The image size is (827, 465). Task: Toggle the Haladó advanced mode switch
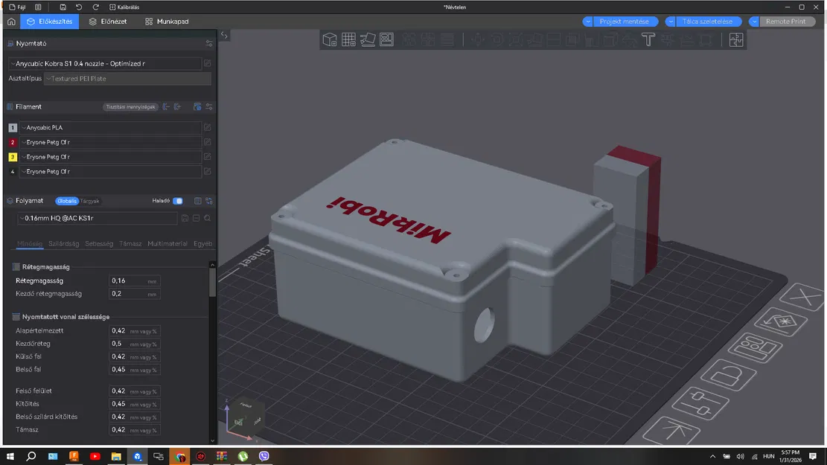pyautogui.click(x=178, y=201)
